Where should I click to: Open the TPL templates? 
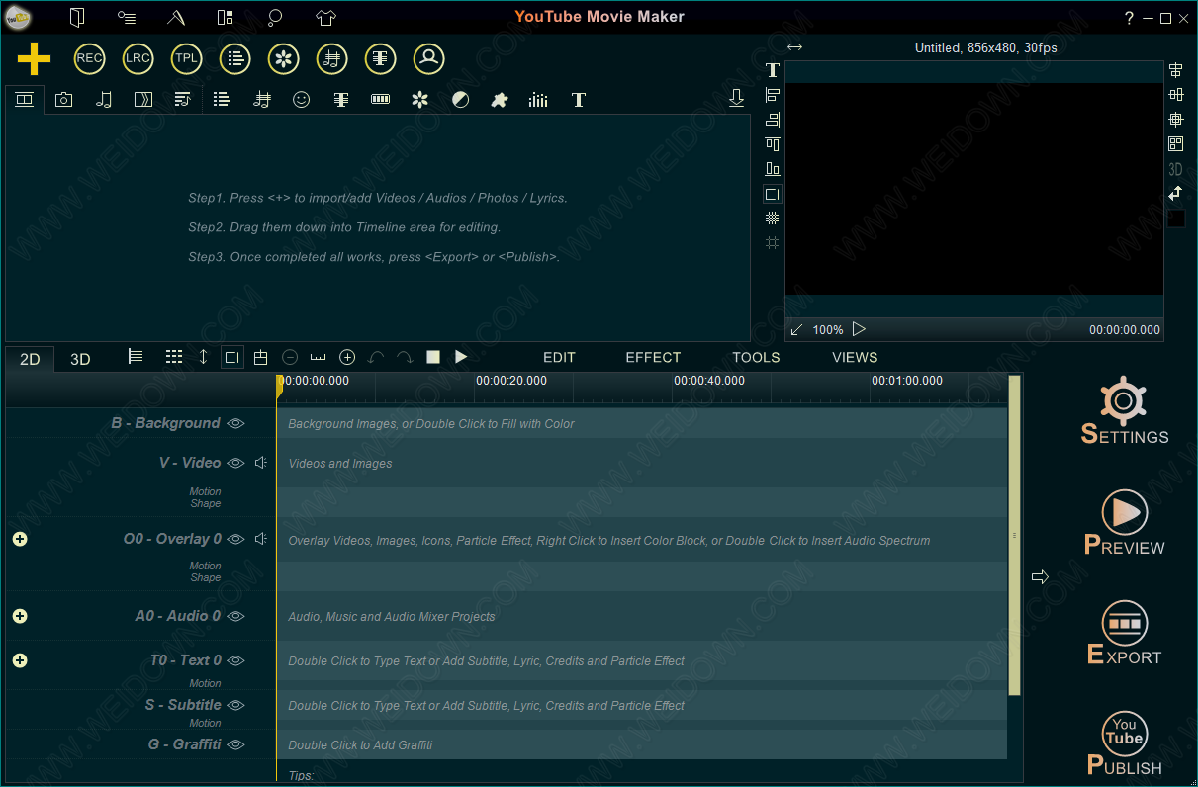[x=186, y=58]
